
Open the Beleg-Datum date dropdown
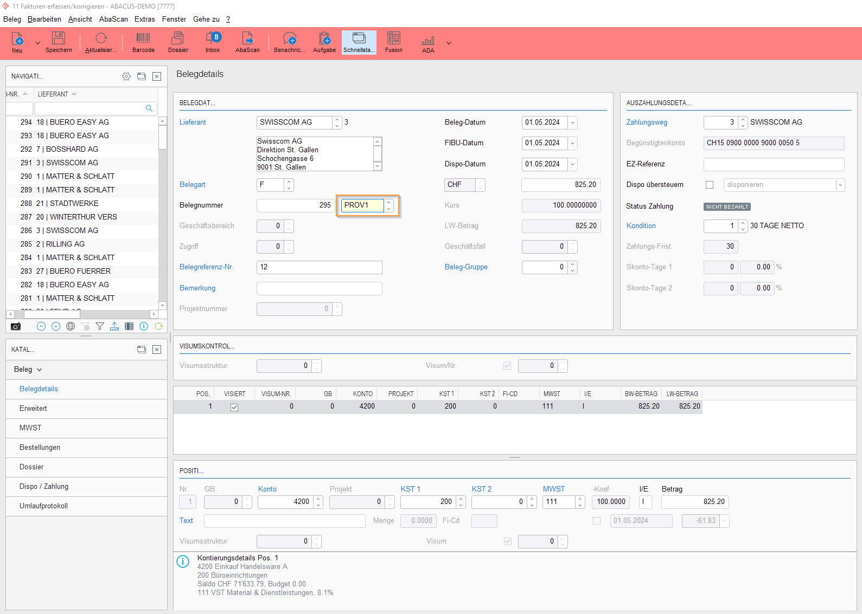(x=572, y=122)
